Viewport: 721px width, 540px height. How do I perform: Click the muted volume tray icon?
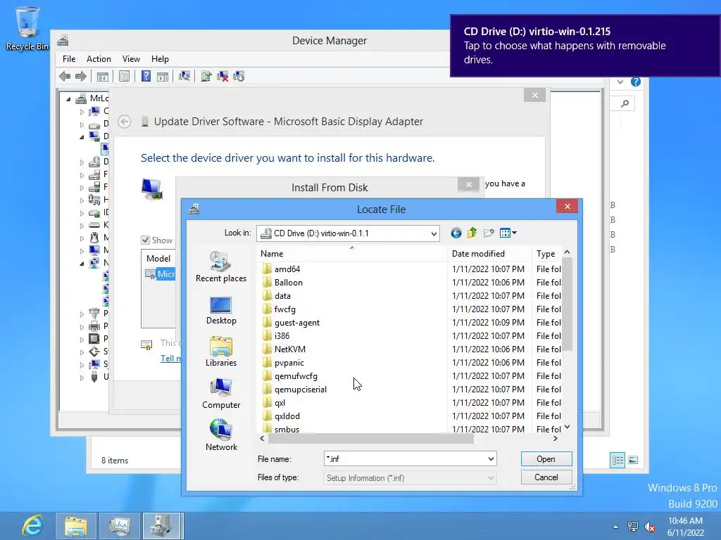tap(650, 527)
